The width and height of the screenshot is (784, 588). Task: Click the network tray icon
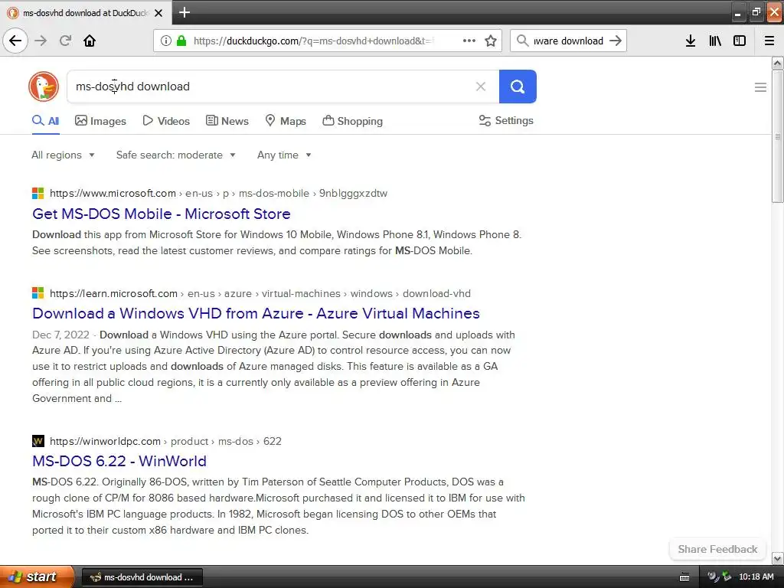[x=726, y=577]
